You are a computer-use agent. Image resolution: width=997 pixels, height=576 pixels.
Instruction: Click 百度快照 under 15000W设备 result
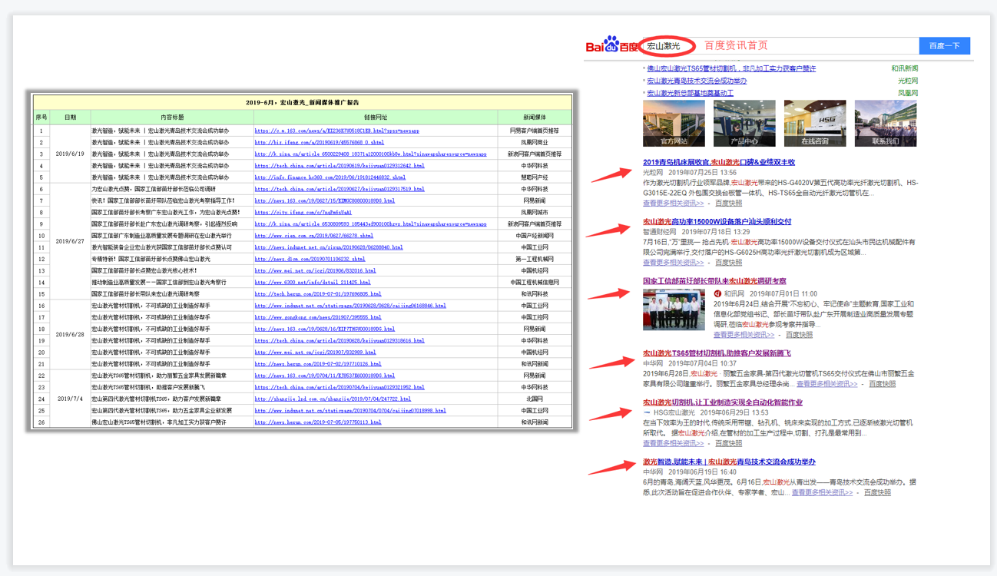pyautogui.click(x=728, y=263)
